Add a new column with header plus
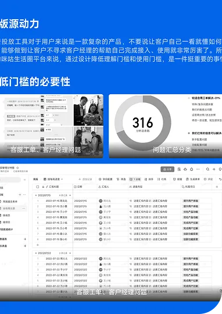Screen dimensions: 222x314 tap(217, 187)
